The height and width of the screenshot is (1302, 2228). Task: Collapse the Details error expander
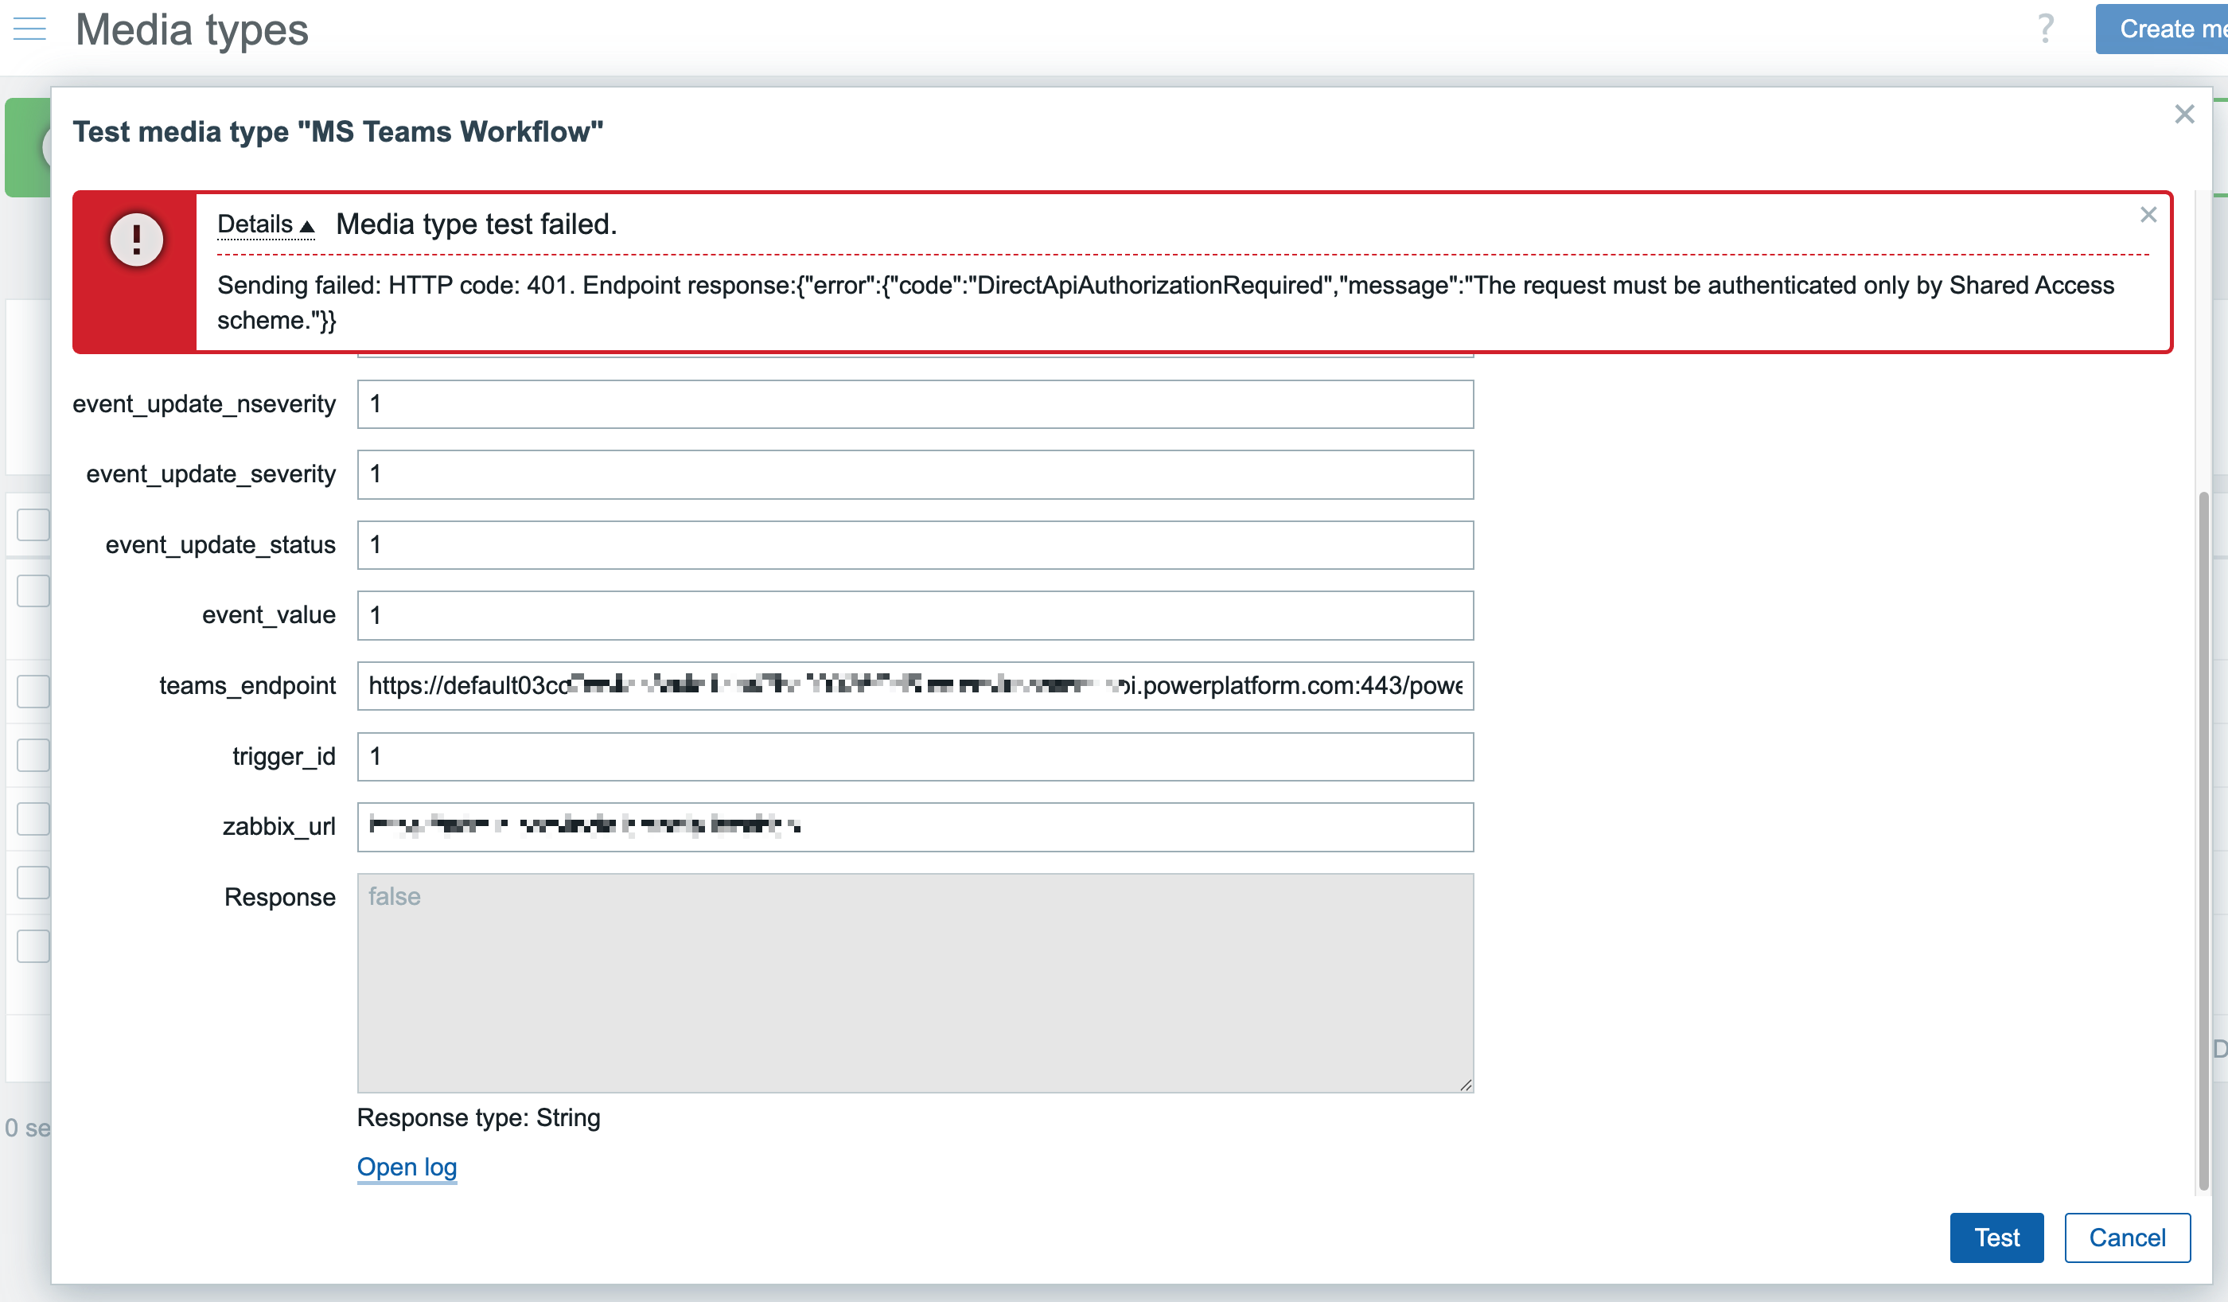click(x=265, y=224)
